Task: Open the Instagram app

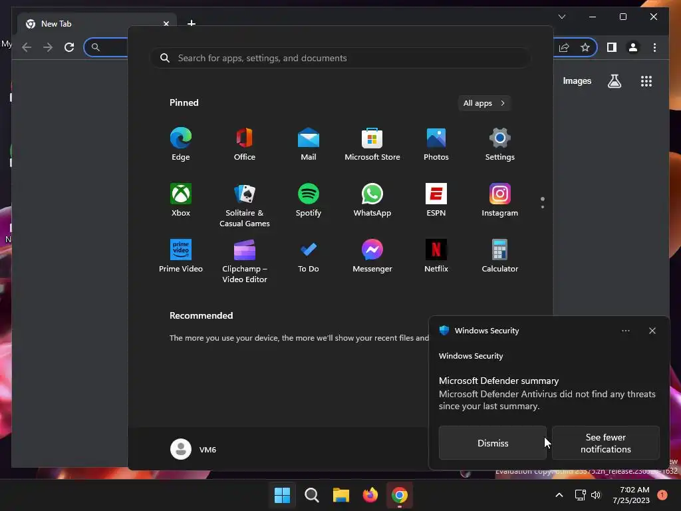Action: tap(500, 200)
